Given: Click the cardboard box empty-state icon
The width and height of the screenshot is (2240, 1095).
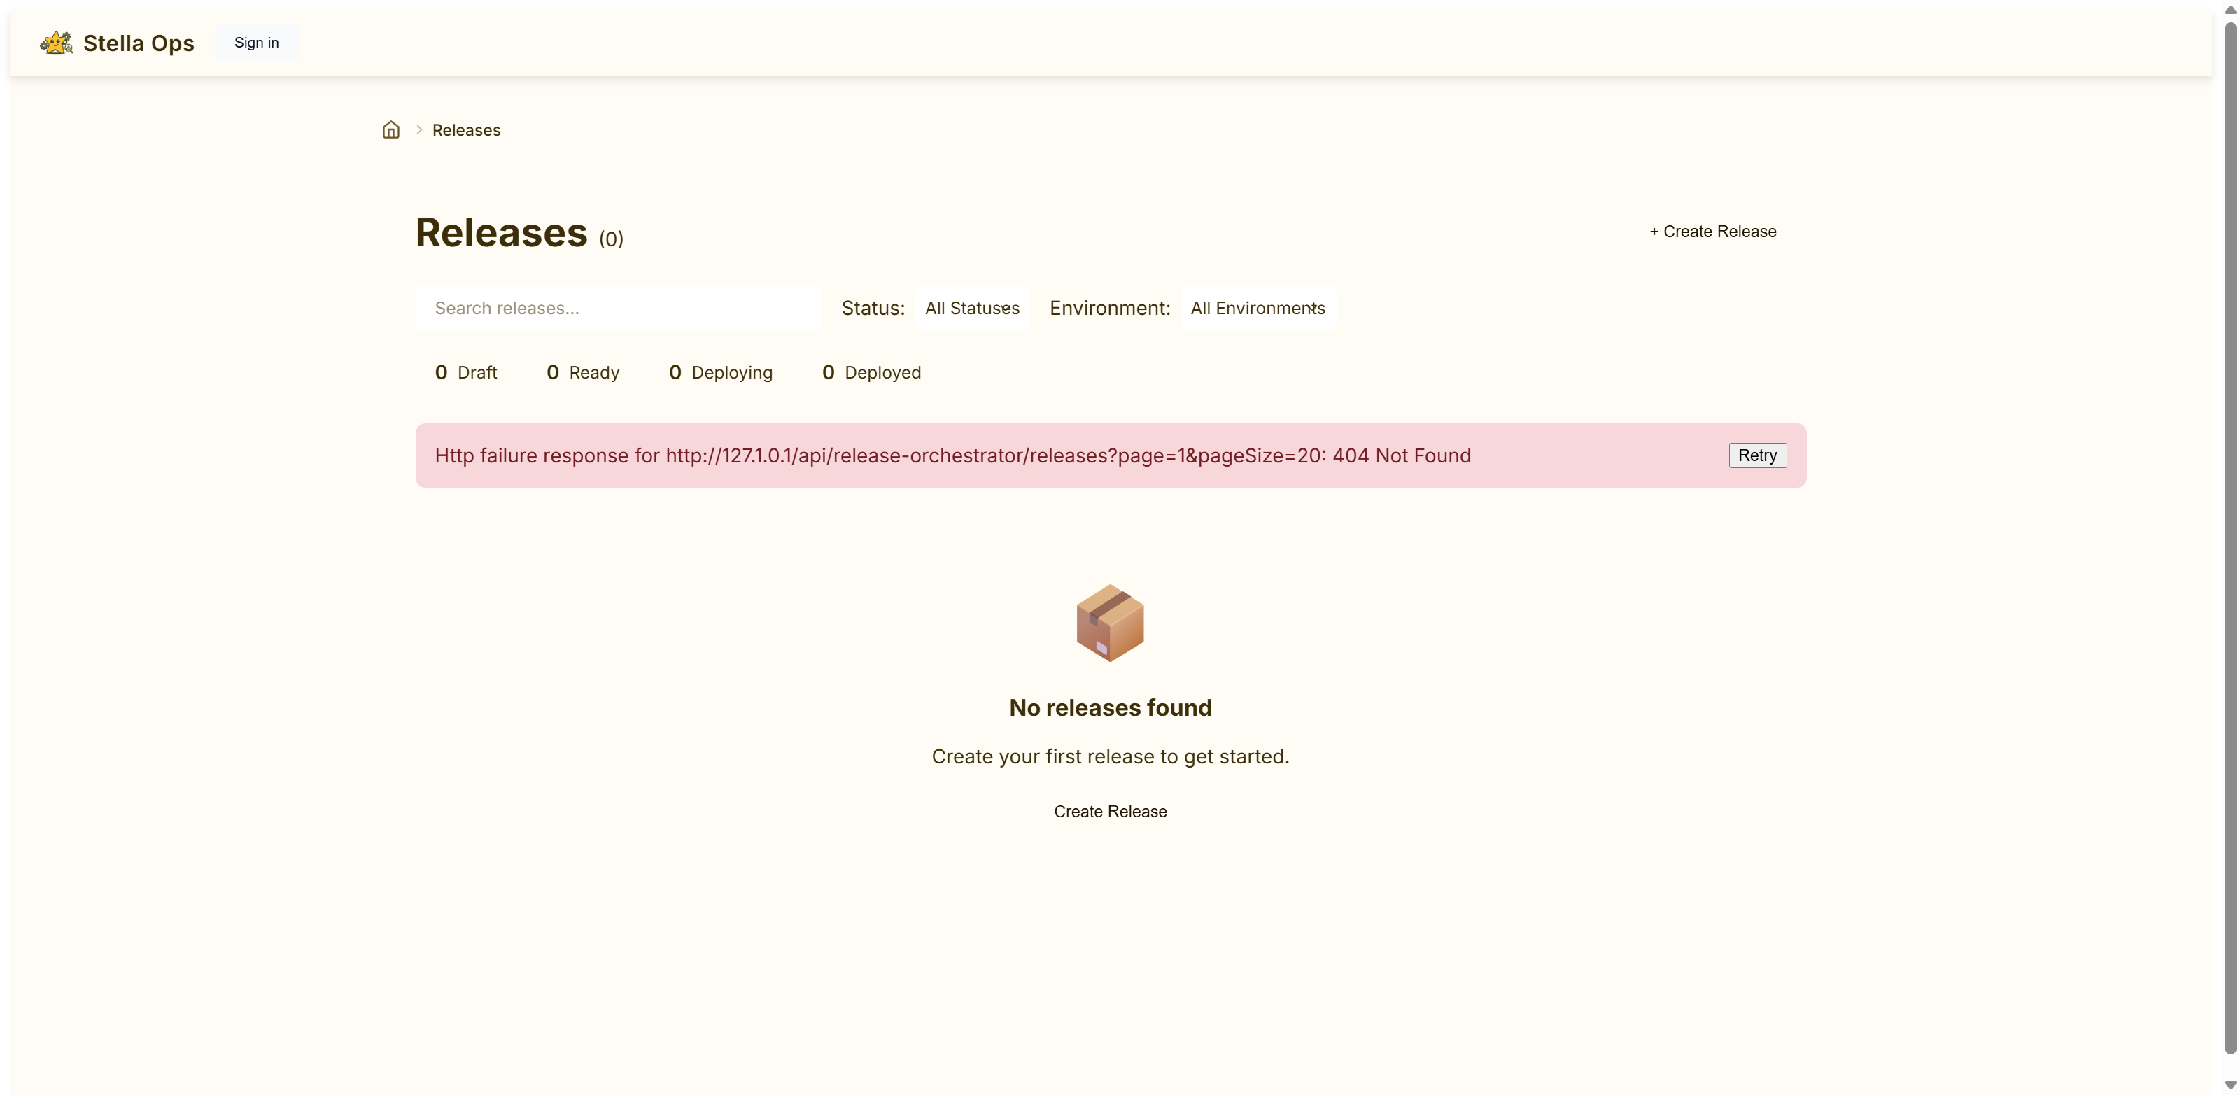Looking at the screenshot, I should click(x=1110, y=623).
